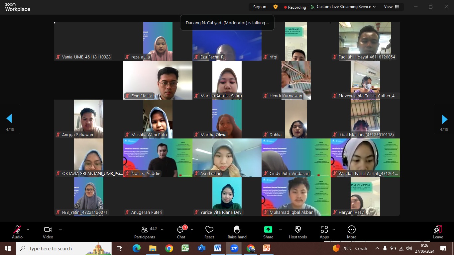Toggle camera with the Video button
Screen dimensions: 454x255
[48, 230]
